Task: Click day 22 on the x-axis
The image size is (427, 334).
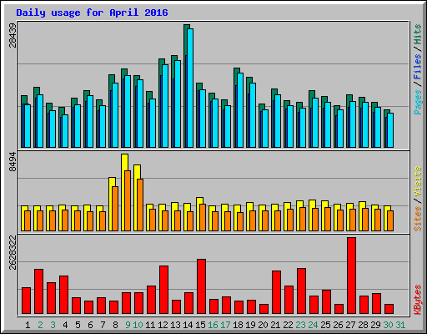Action: coord(288,325)
